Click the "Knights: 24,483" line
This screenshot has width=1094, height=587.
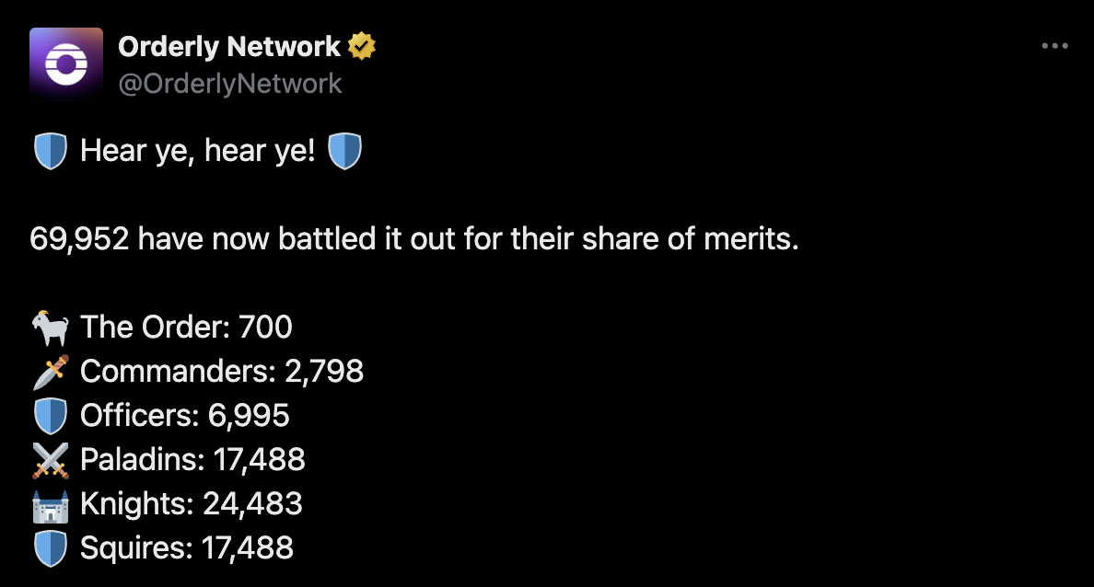(x=192, y=504)
